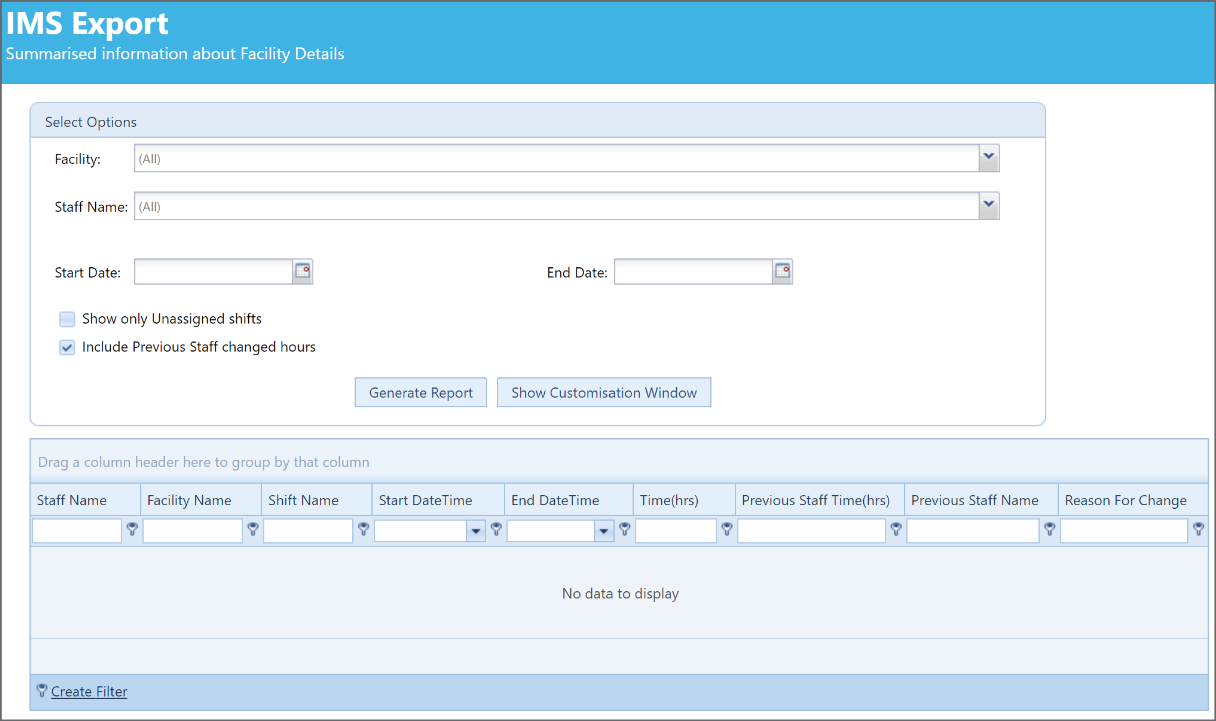Click filter funnel icon for Start DateTime column
This screenshot has height=721, width=1216.
496,529
